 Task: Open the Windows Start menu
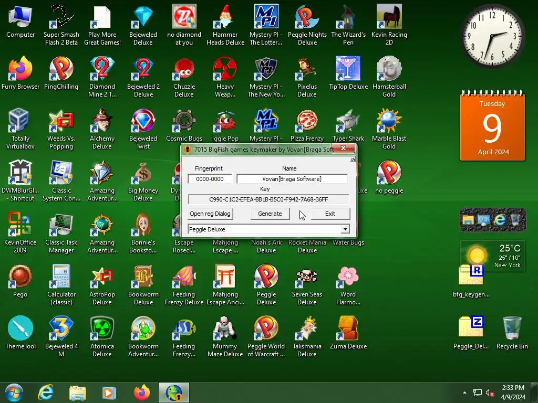pos(14,393)
